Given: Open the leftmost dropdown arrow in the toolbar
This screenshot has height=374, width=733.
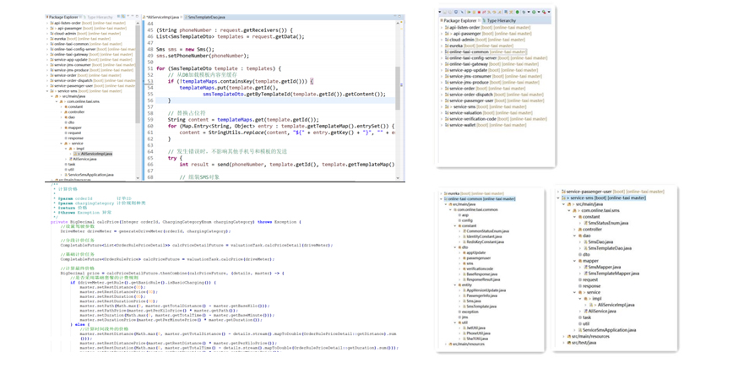Looking at the screenshot, I should pos(439,12).
